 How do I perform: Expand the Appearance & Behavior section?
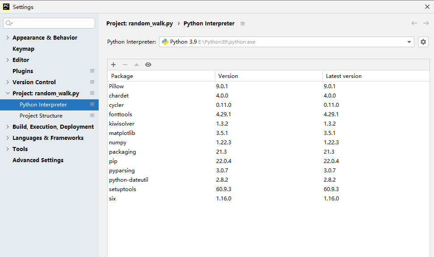pyautogui.click(x=8, y=37)
